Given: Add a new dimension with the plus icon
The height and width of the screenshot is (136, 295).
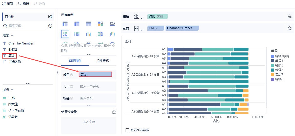Looking at the screenshot, I should pos(12,35).
